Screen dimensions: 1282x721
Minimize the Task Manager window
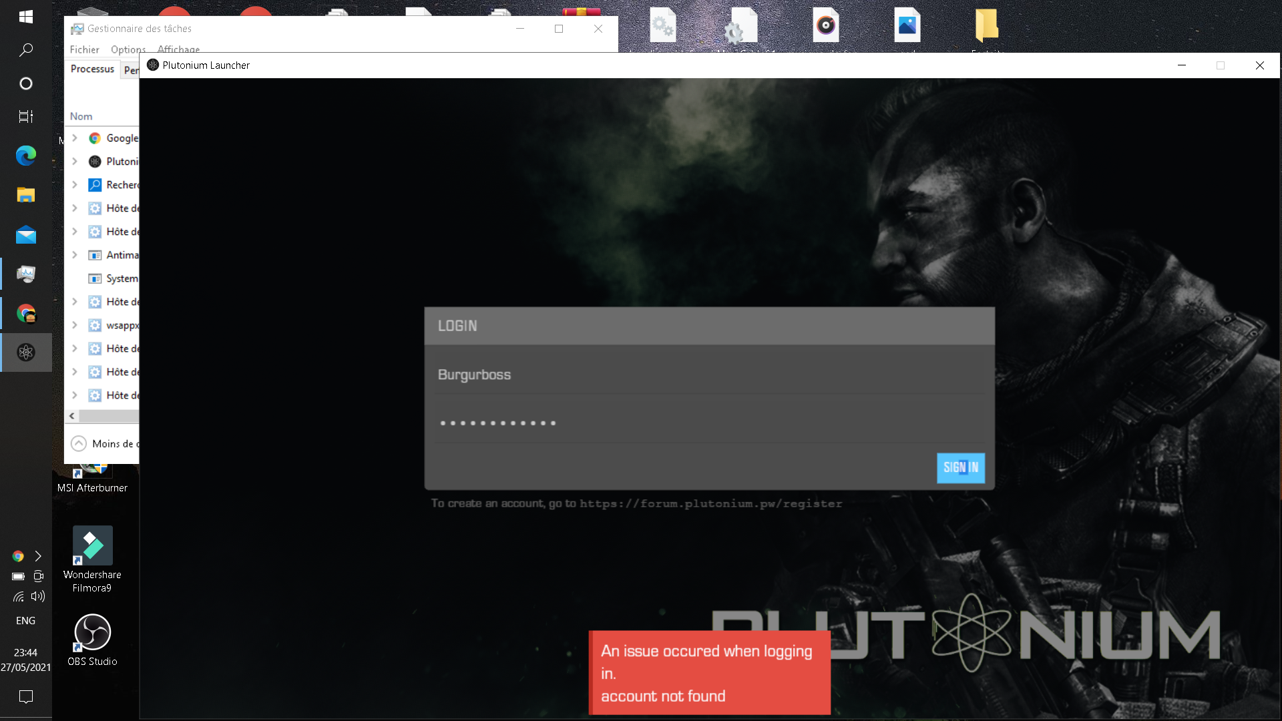(x=520, y=29)
